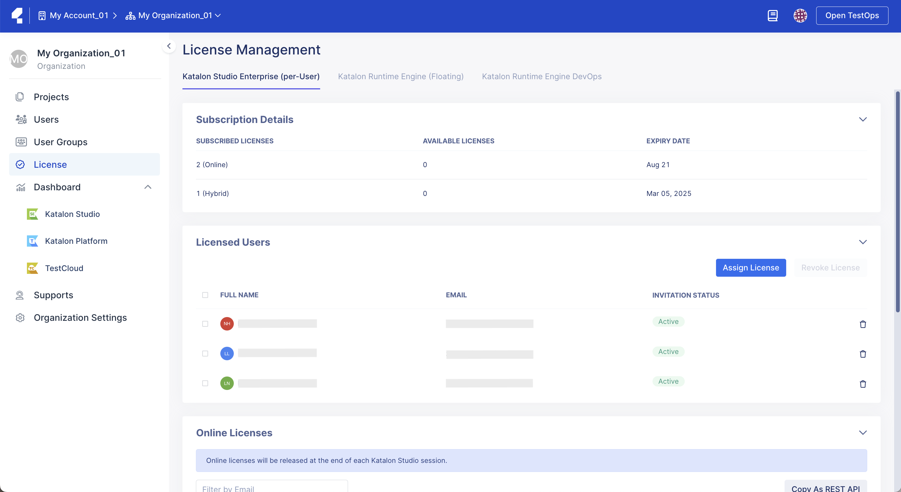Check the checkbox next to the LL user
The image size is (901, 492).
tap(205, 353)
